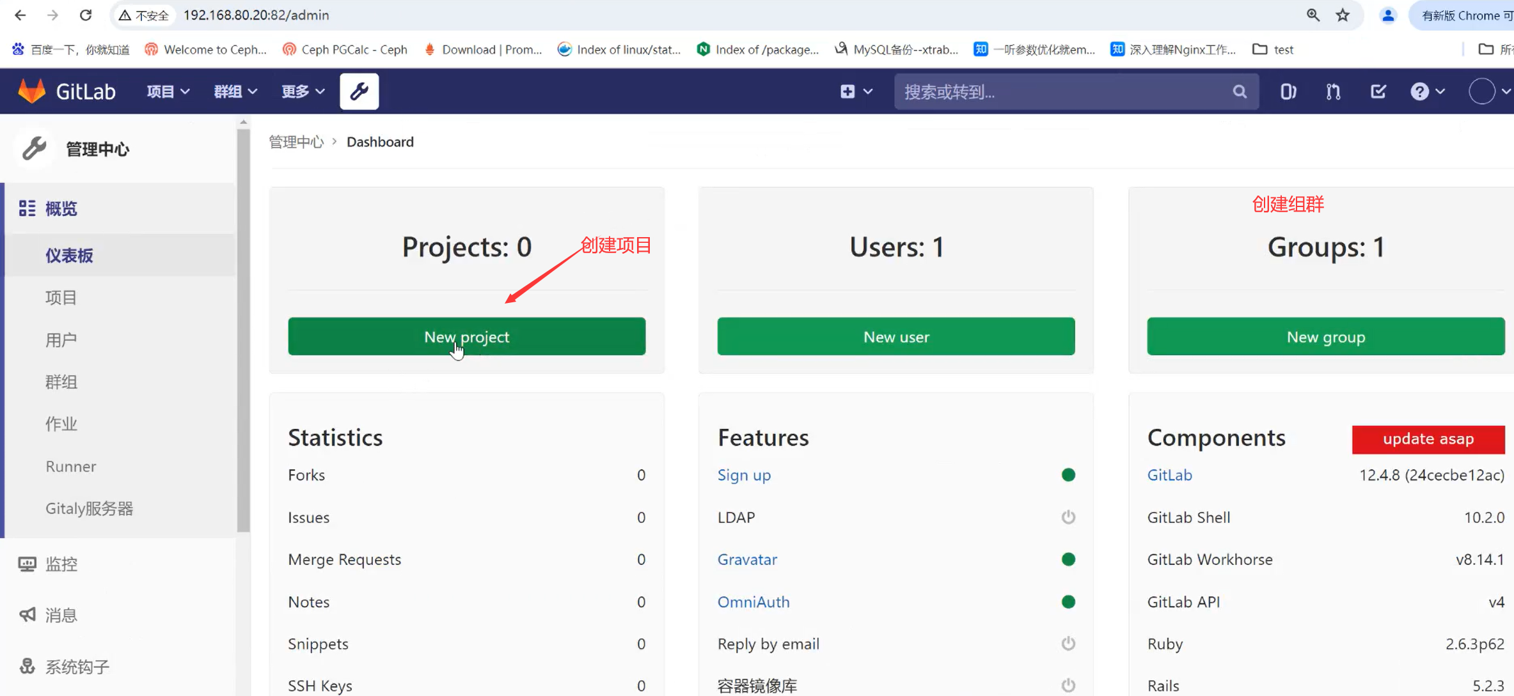Open the GitLab fox logo home
This screenshot has height=696, width=1514.
point(31,91)
